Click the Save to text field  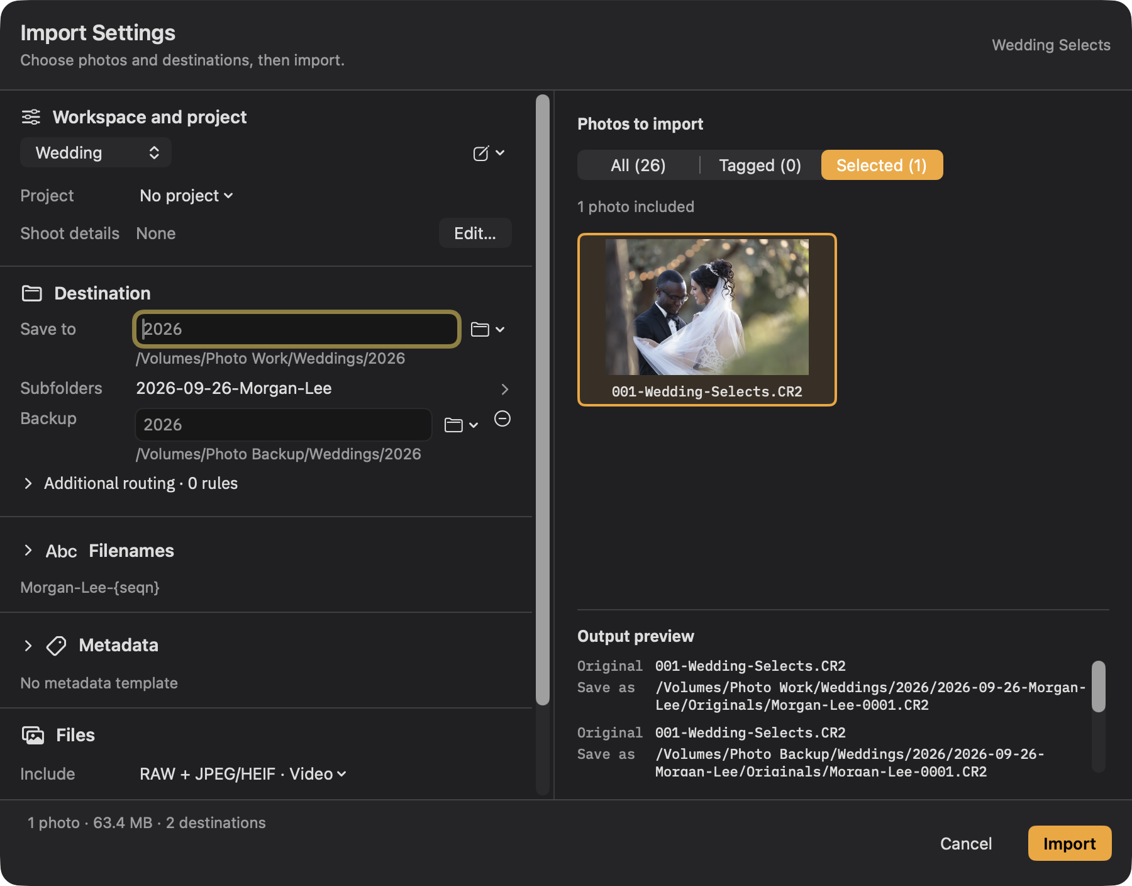[297, 329]
